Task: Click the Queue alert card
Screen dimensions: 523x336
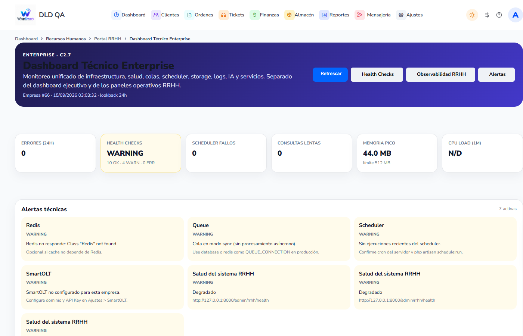Action: (x=269, y=239)
